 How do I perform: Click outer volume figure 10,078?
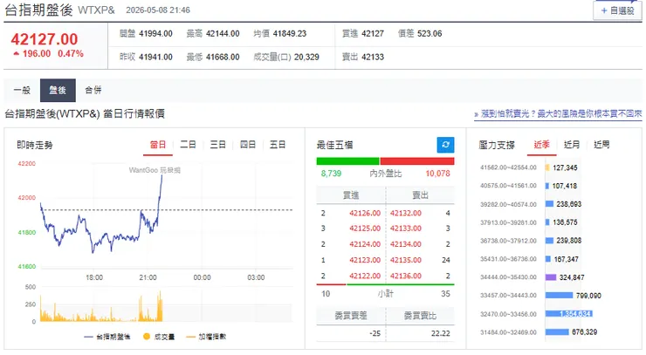pyautogui.click(x=437, y=174)
